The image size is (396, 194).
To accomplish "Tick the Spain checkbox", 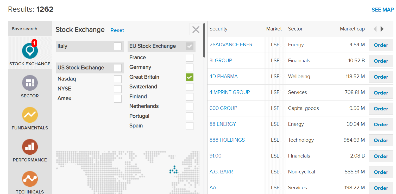I will (x=190, y=126).
